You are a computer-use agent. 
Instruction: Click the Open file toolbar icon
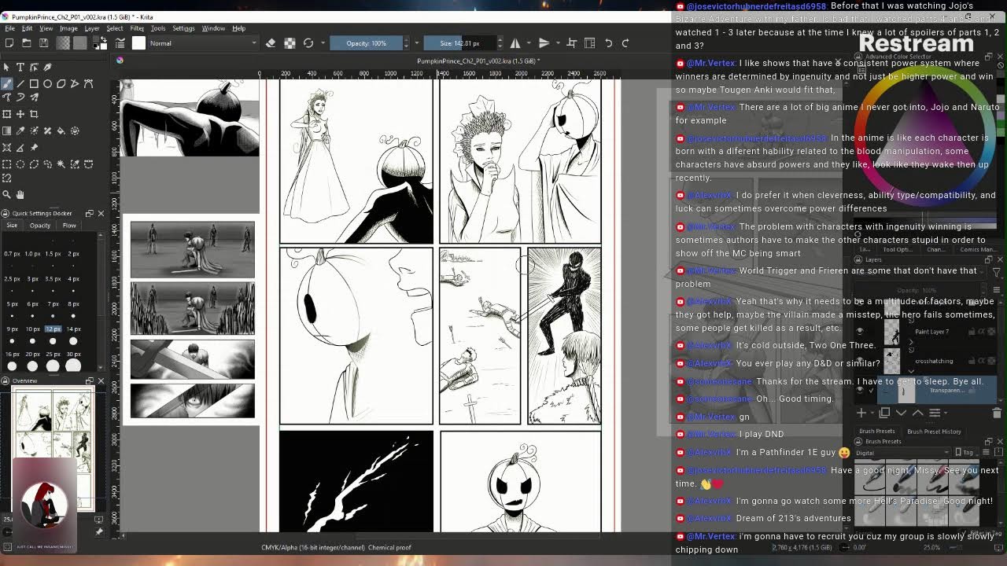pyautogui.click(x=27, y=43)
